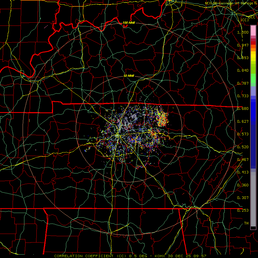Click the 0.360 legend value
Viewport: 258px width, 258px height.
(243, 185)
